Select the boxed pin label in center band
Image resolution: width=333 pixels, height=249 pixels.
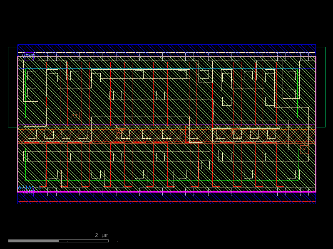pyautogui.click(x=121, y=134)
